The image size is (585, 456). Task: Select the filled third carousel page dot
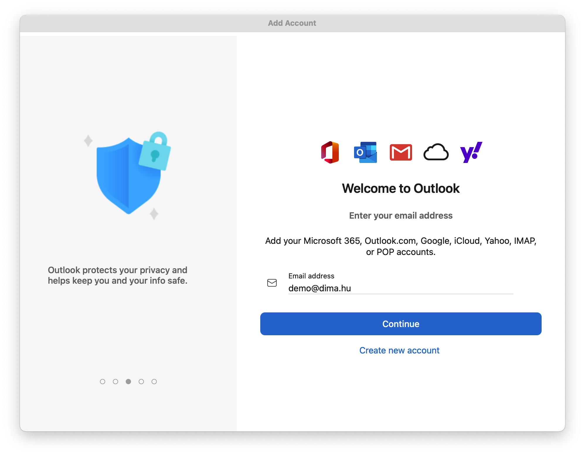128,382
